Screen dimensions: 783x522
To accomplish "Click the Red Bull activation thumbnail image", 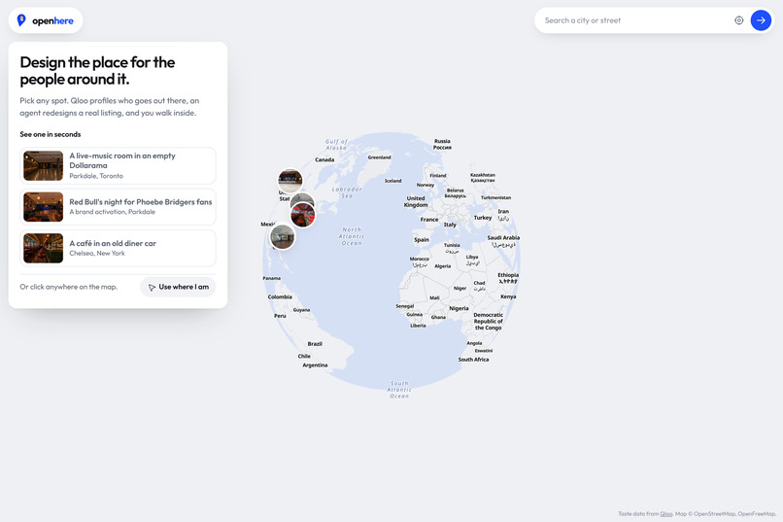I will pos(44,207).
